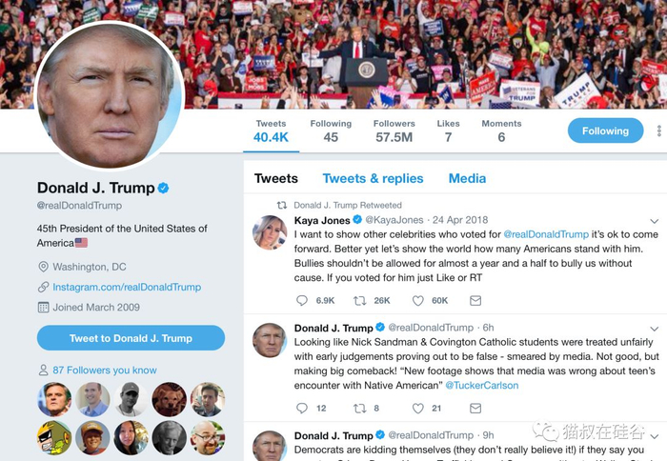Switch to Tweets & replies tab

click(x=374, y=178)
